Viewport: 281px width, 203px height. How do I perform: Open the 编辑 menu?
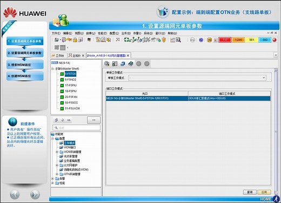[x=68, y=33]
